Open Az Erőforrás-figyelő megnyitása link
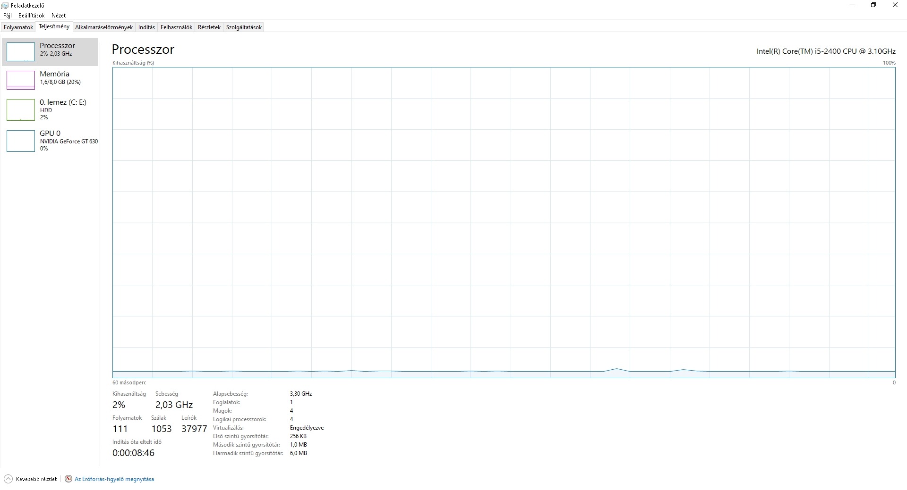This screenshot has width=907, height=490. pos(114,479)
